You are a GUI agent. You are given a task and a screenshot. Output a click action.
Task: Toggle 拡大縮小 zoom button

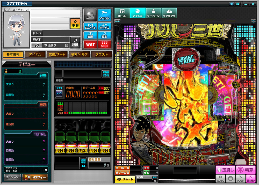tap(250, 179)
